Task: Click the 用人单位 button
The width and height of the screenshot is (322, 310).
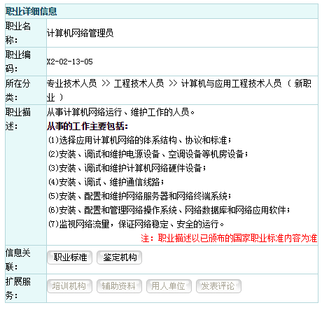Action: [x=169, y=286]
